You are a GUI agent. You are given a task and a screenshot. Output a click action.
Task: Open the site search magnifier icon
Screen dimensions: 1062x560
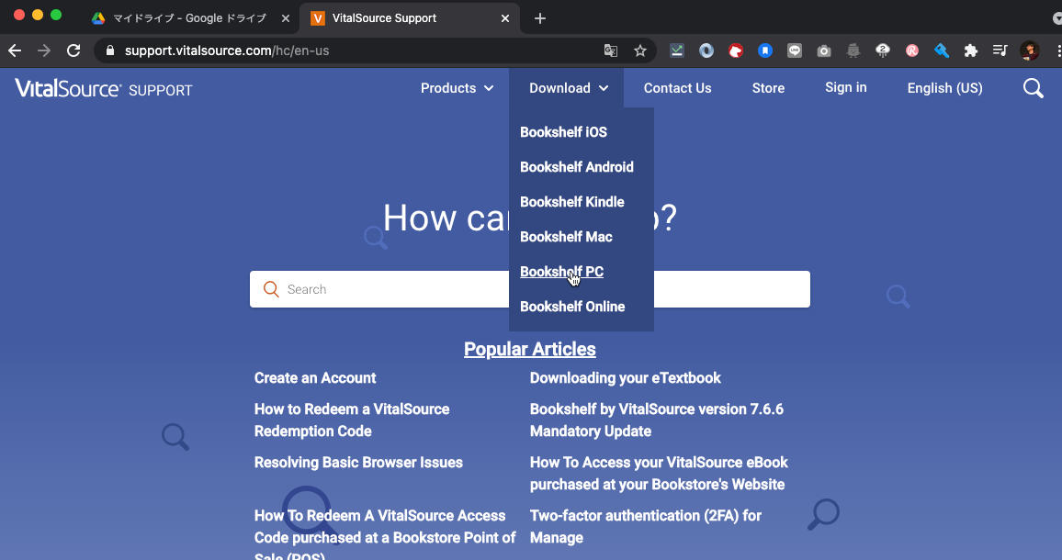tap(1033, 88)
